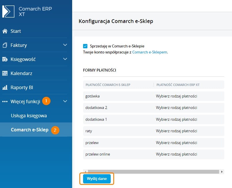The height and width of the screenshot is (188, 232).
Task: Expand the Faktury menu chevron
Action: [x=65, y=45]
